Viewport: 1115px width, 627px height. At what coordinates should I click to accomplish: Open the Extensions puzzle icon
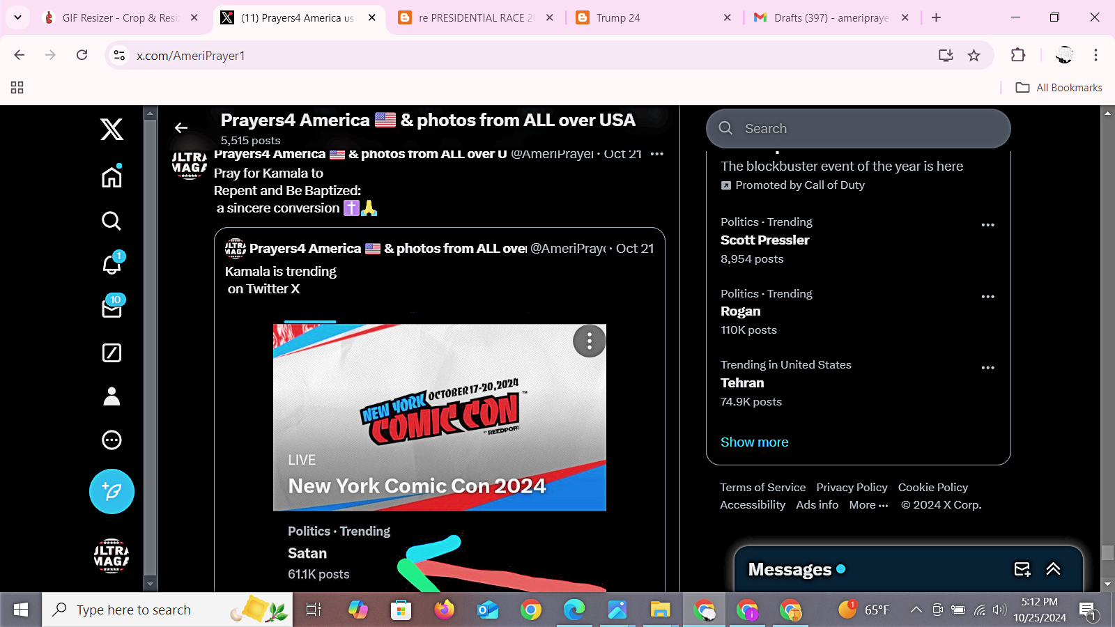[1018, 55]
